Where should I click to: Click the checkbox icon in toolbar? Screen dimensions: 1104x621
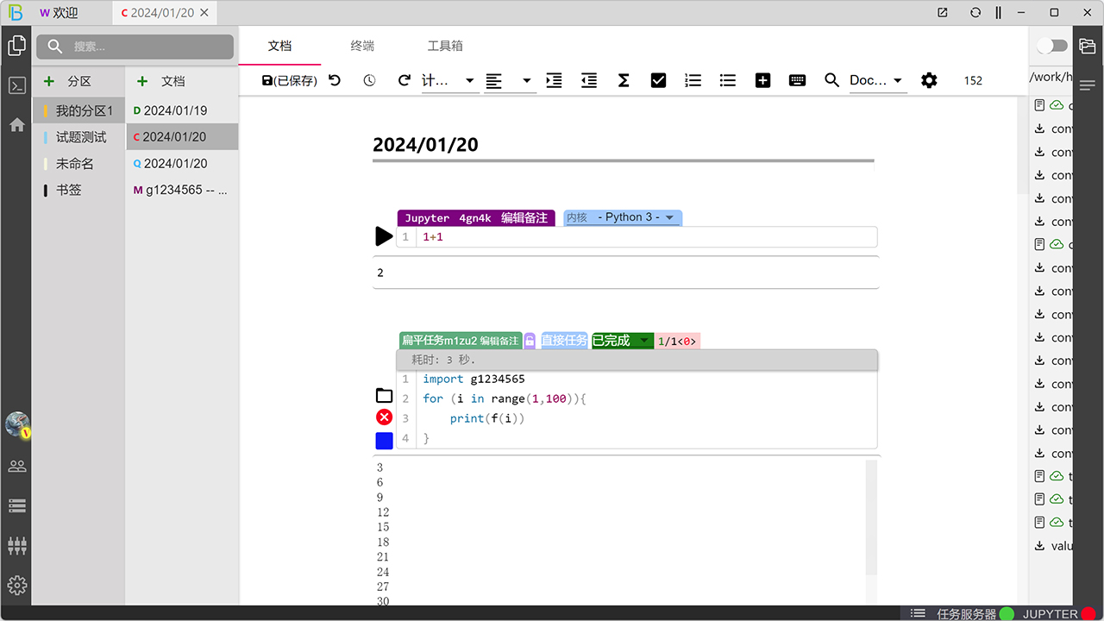[658, 80]
